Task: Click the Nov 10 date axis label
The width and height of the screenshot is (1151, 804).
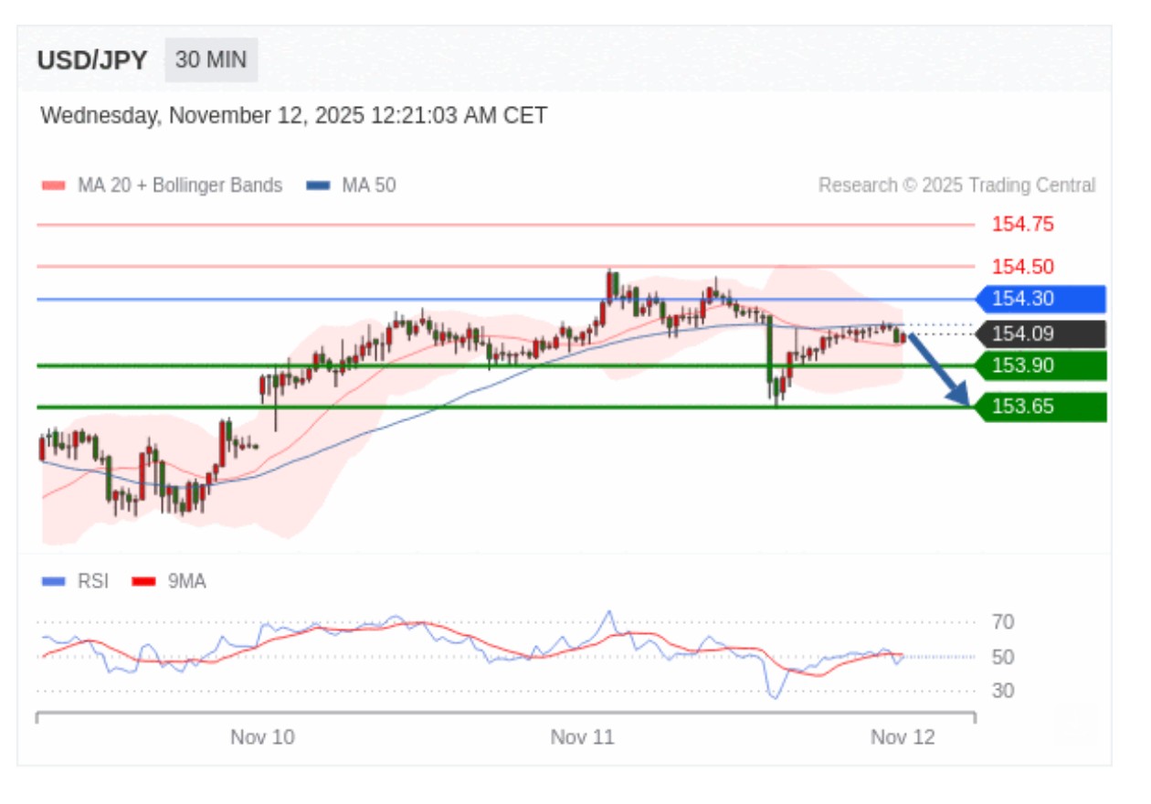Action: tap(262, 737)
